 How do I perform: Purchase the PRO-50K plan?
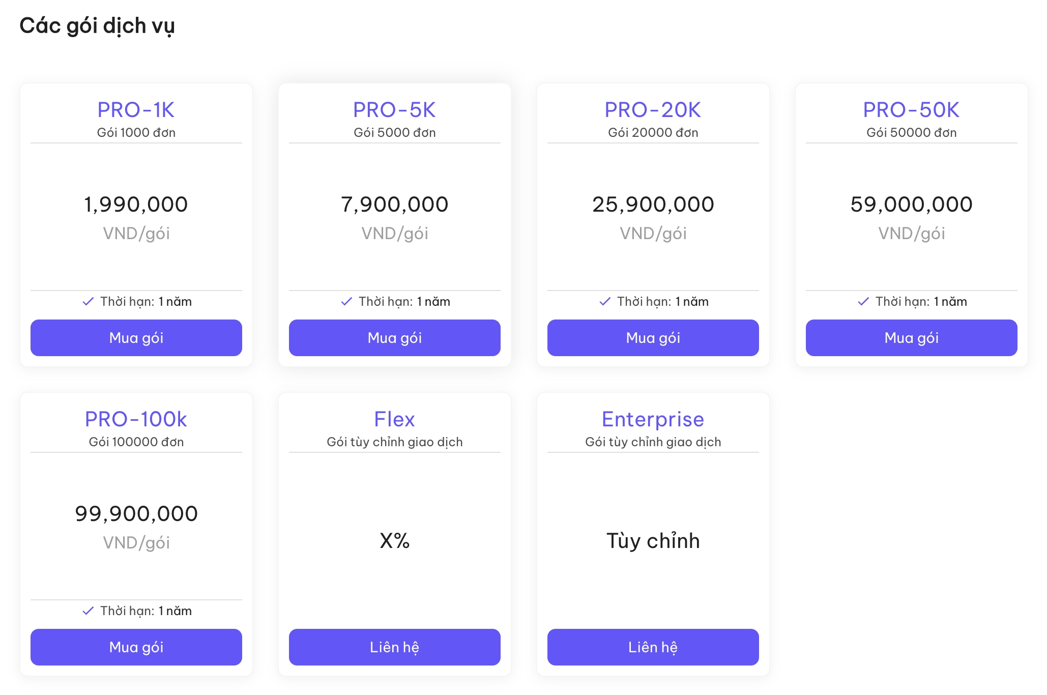point(911,338)
